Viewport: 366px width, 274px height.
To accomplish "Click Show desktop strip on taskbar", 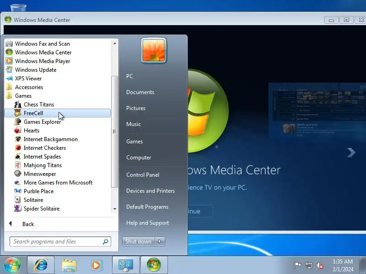I will (x=363, y=265).
